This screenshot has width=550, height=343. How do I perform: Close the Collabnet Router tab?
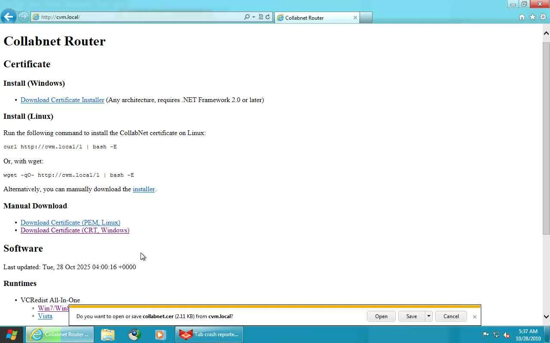tap(355, 18)
